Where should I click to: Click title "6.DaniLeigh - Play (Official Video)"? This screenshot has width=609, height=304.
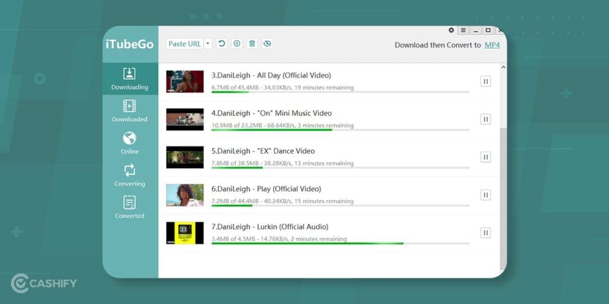click(x=266, y=189)
